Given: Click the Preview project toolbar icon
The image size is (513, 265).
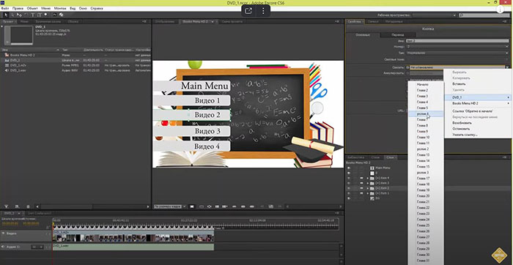Looking at the screenshot, I should [61, 15].
